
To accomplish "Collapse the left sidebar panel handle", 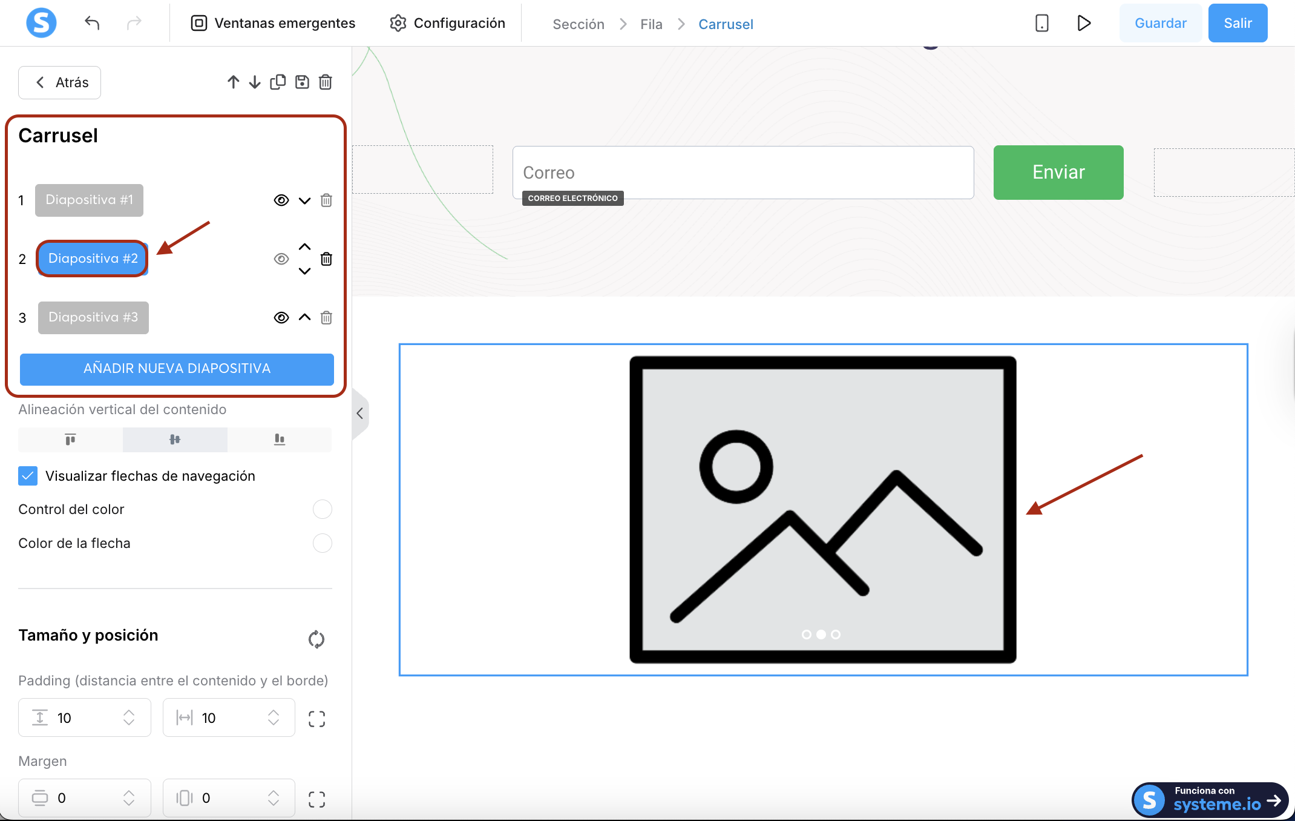I will tap(359, 414).
